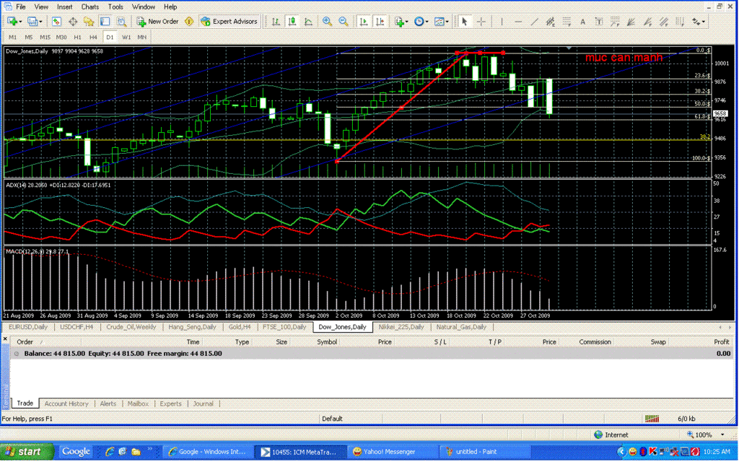This screenshot has width=739, height=462.
Task: Click the New Order button
Action: pyautogui.click(x=157, y=22)
